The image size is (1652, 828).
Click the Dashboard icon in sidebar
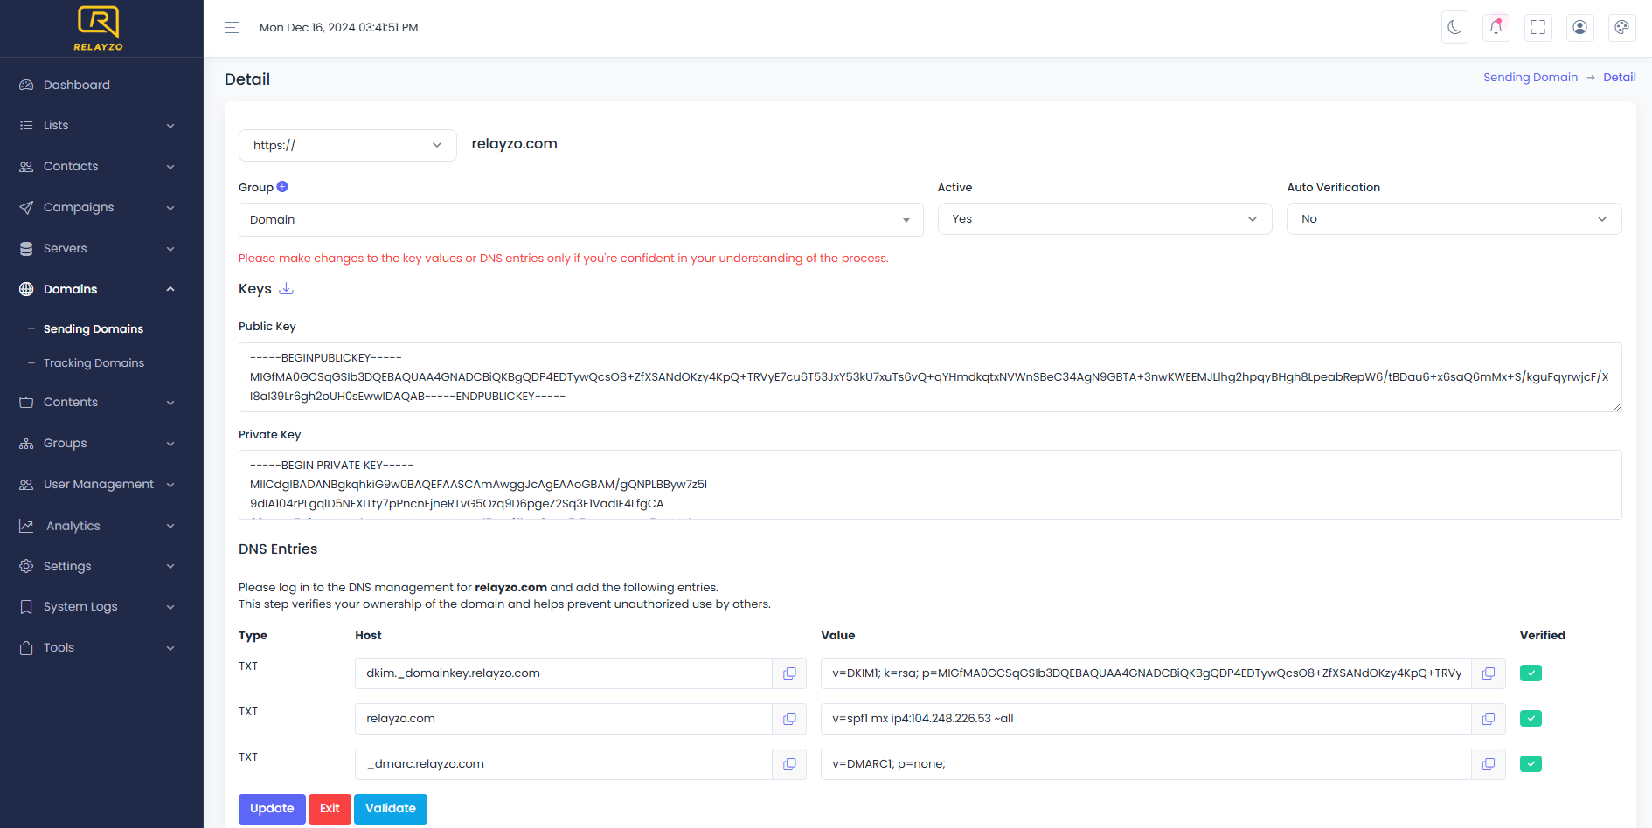click(x=26, y=85)
